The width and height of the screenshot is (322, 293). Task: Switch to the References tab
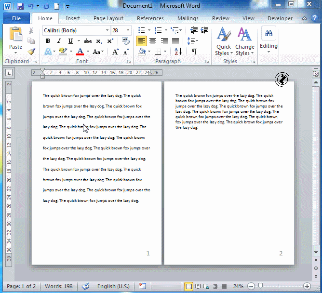click(150, 18)
